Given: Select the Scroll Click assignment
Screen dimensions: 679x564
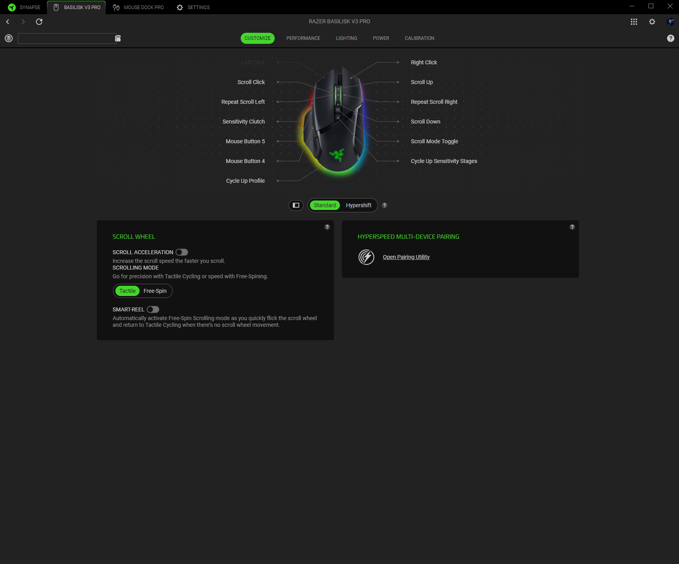Looking at the screenshot, I should pyautogui.click(x=251, y=82).
